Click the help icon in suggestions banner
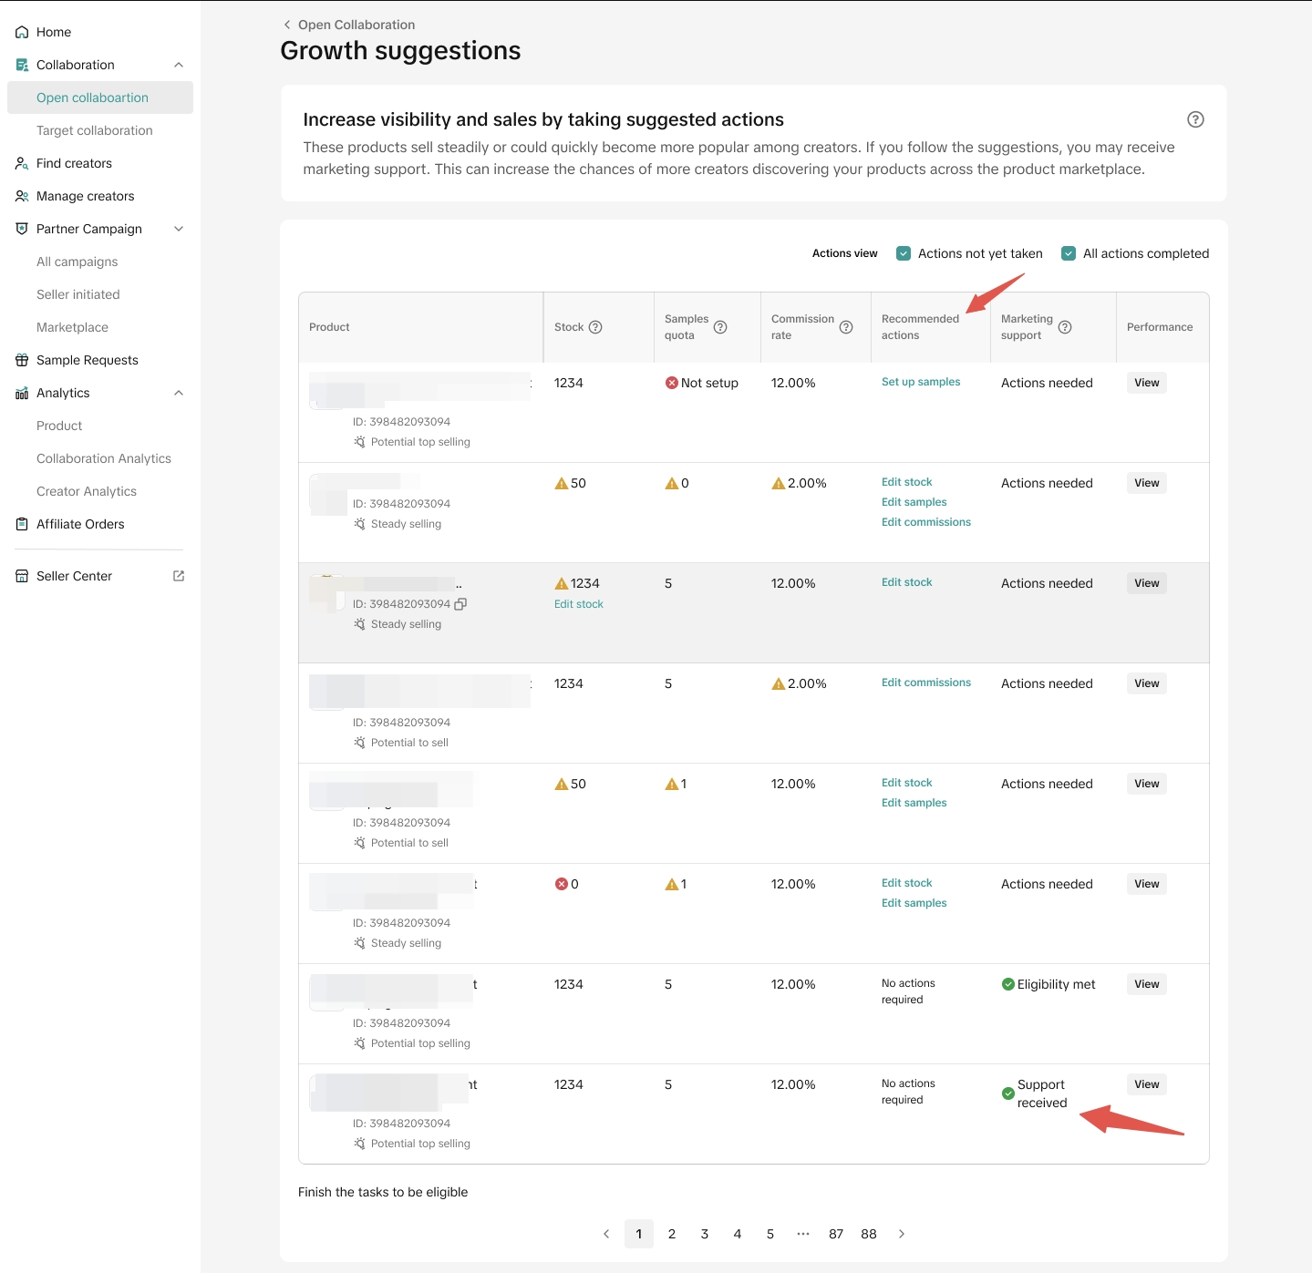This screenshot has height=1273, width=1312. point(1195,119)
